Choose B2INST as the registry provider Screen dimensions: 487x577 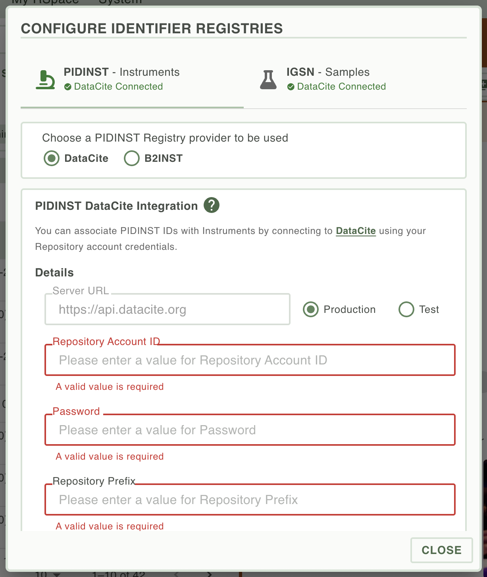point(132,158)
